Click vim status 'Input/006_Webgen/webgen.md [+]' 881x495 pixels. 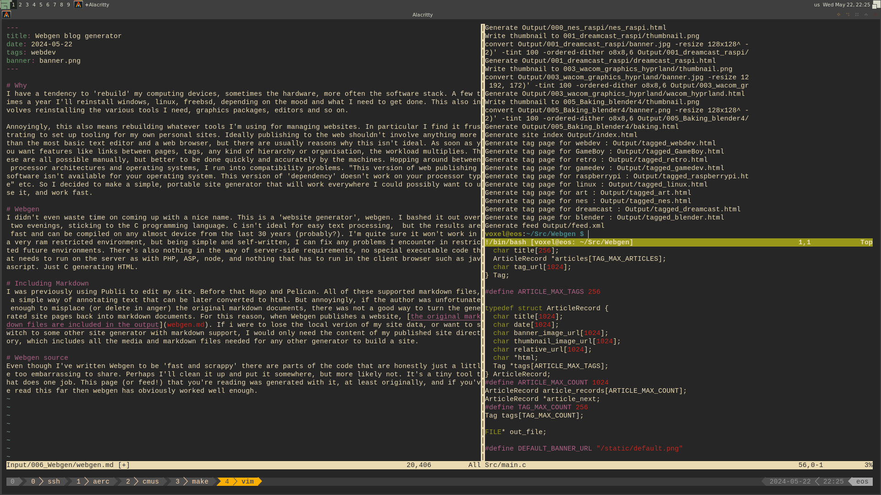point(68,465)
